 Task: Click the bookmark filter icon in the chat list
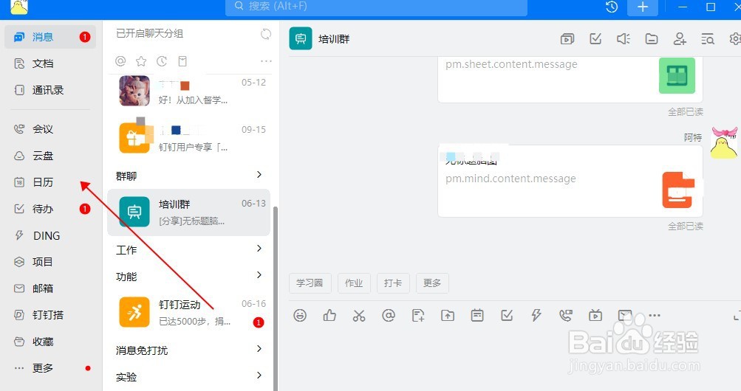tap(182, 61)
